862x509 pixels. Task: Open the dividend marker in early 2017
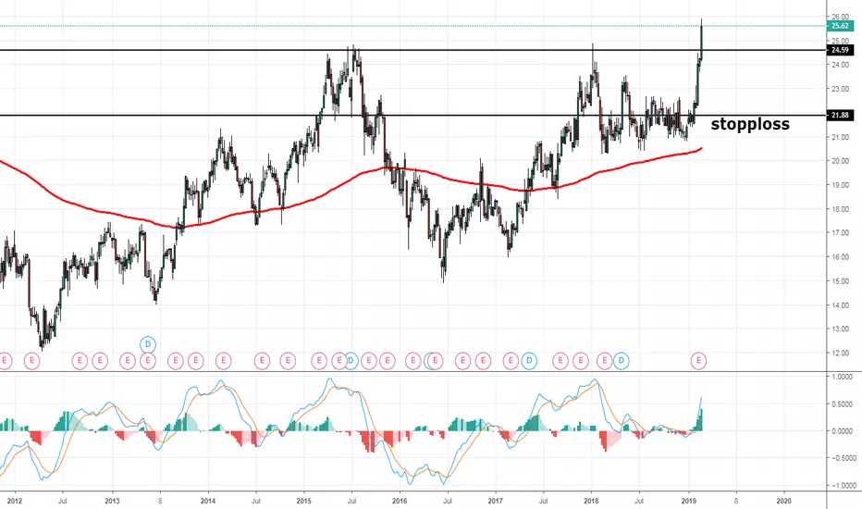tap(529, 361)
